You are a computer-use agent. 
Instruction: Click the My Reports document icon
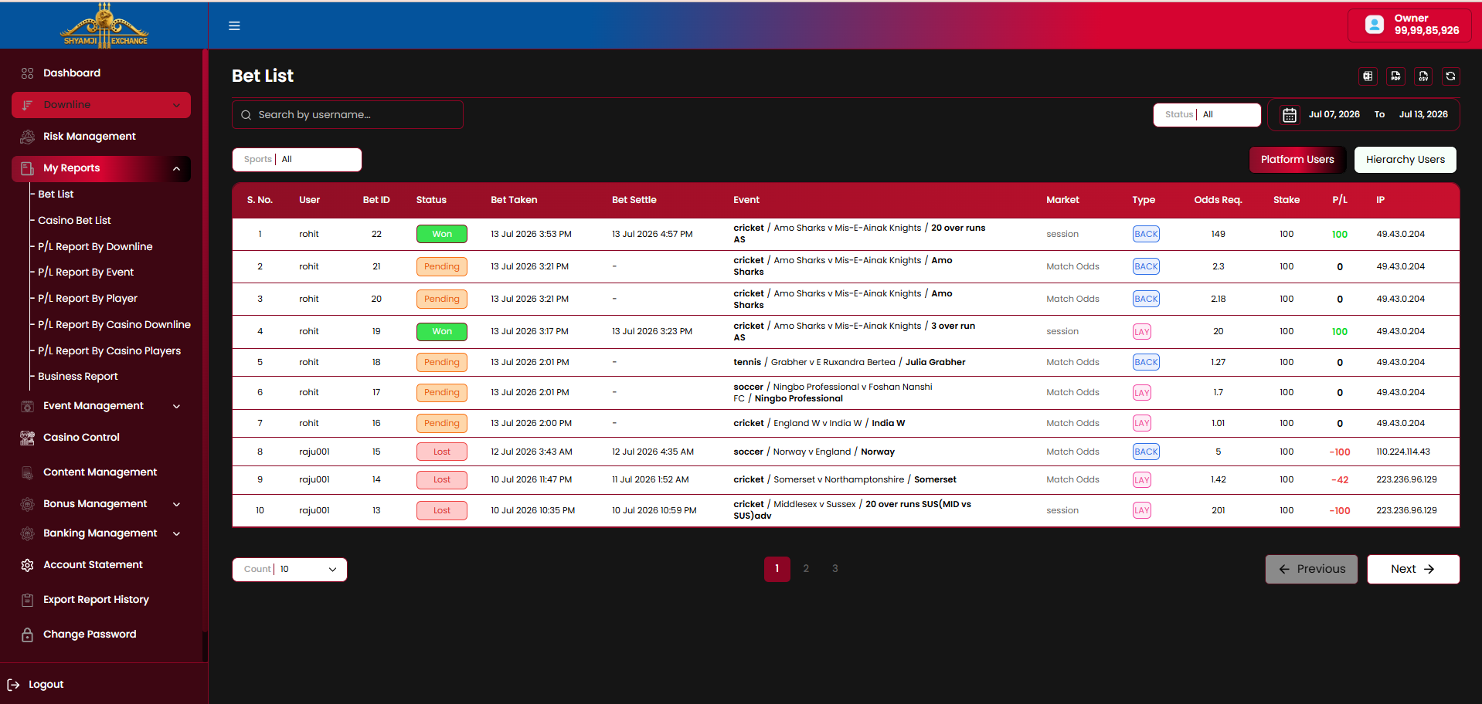(x=27, y=168)
